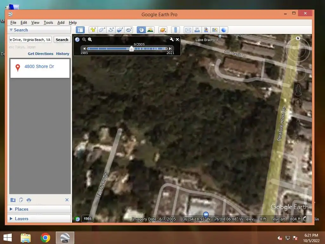The image size is (325, 244).
Task: Launch Chrome from the taskbar
Action: (45, 238)
